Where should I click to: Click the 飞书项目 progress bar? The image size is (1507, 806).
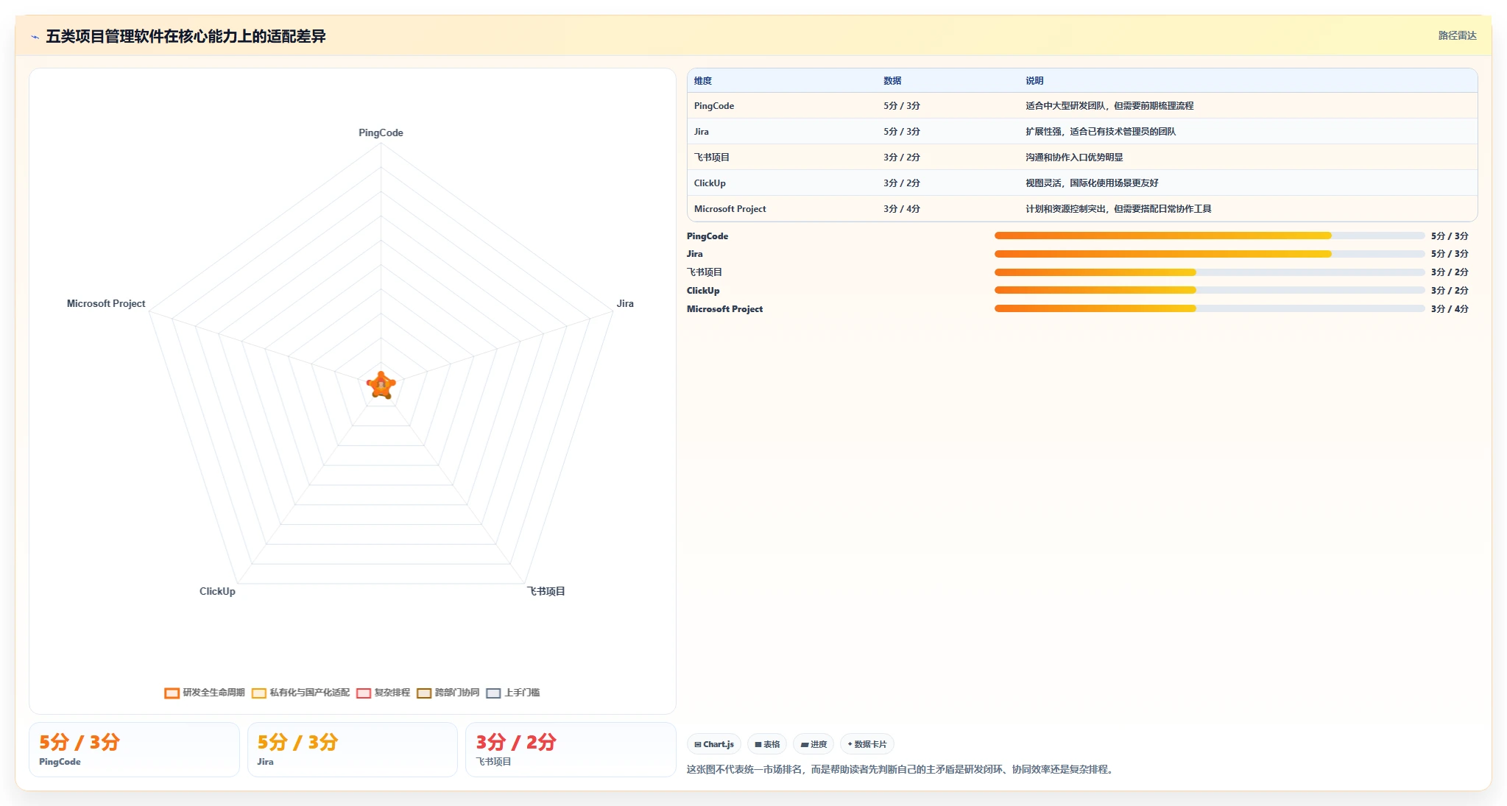[1209, 272]
